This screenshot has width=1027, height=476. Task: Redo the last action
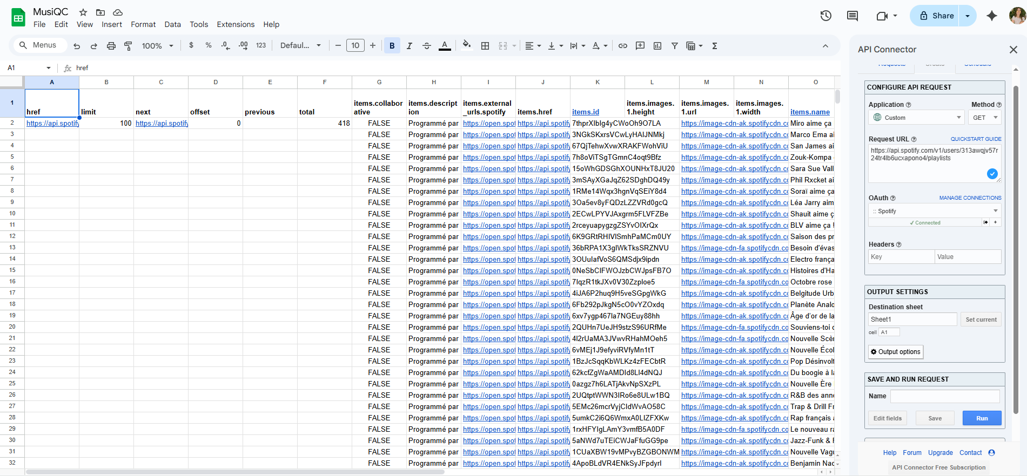click(94, 46)
